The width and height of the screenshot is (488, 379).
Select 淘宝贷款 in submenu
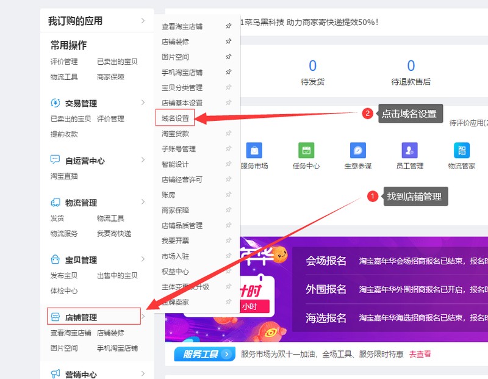click(x=175, y=134)
